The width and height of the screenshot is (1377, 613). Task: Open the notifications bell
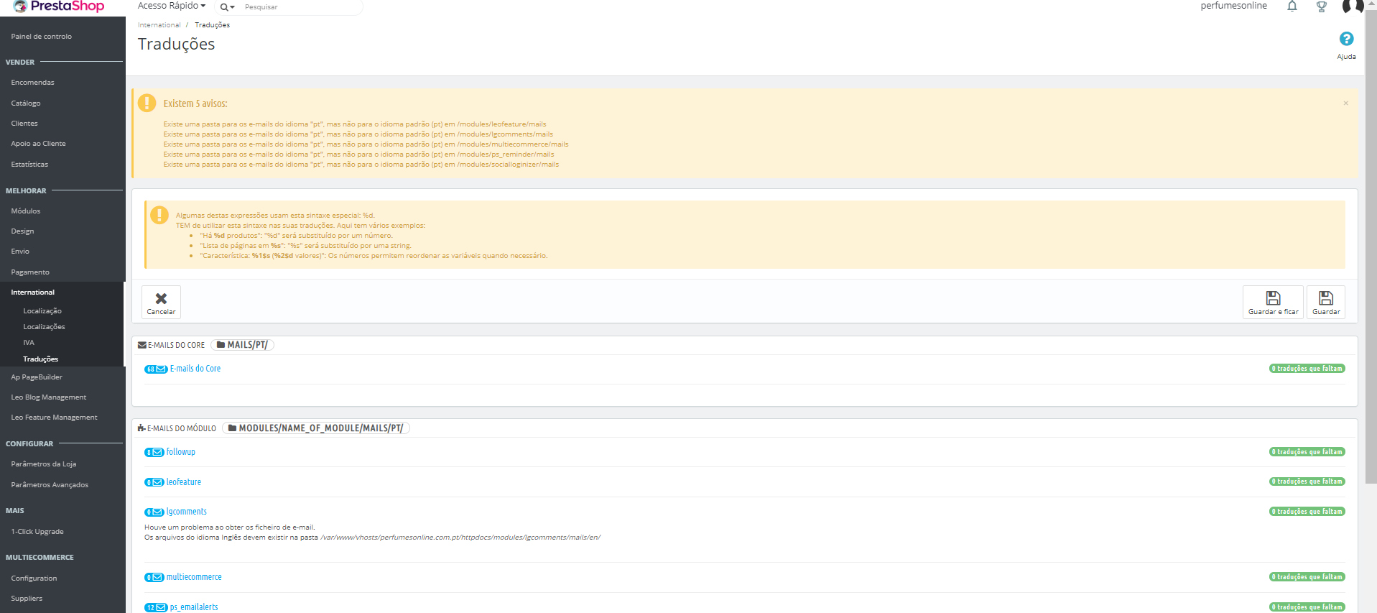(1292, 6)
